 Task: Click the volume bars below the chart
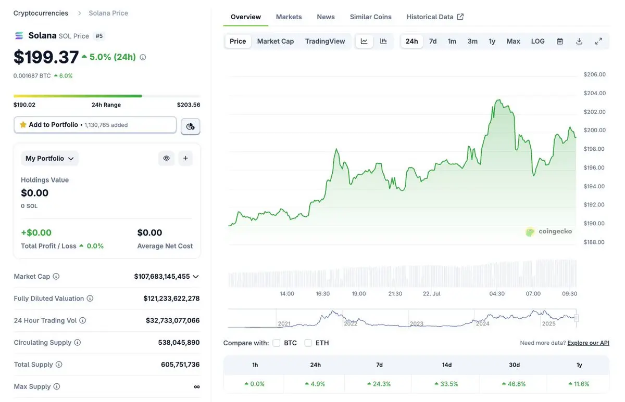[402, 273]
